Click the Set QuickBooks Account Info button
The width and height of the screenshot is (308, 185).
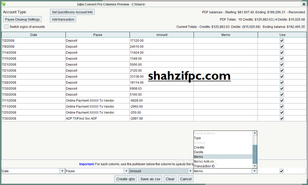coord(72,12)
